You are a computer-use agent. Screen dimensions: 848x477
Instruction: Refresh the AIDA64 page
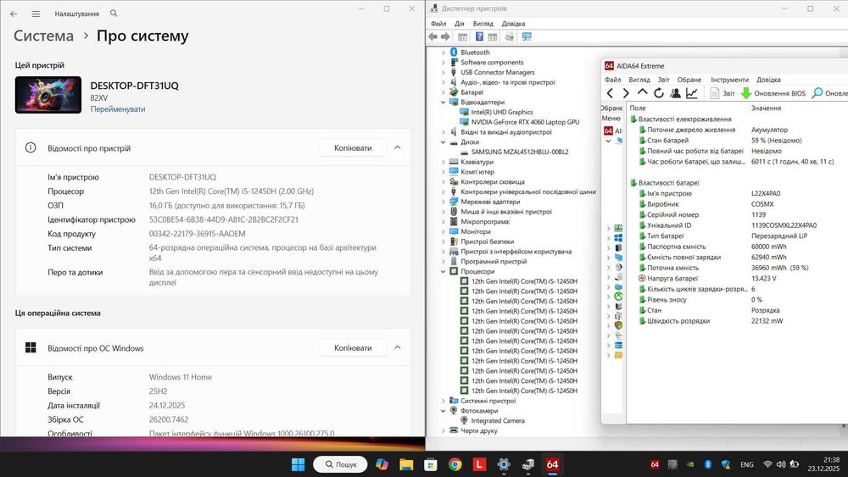click(658, 93)
